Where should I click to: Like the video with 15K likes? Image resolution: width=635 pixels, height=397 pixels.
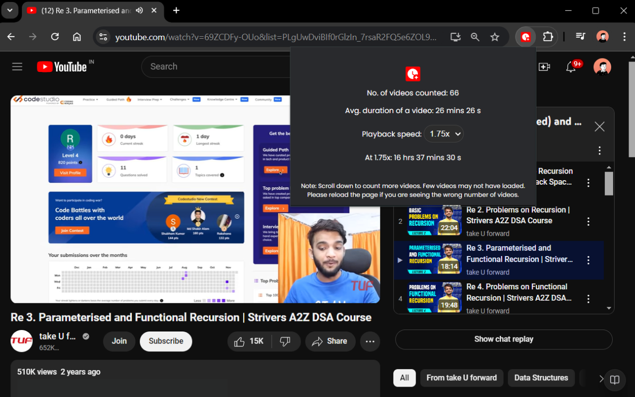click(x=249, y=341)
